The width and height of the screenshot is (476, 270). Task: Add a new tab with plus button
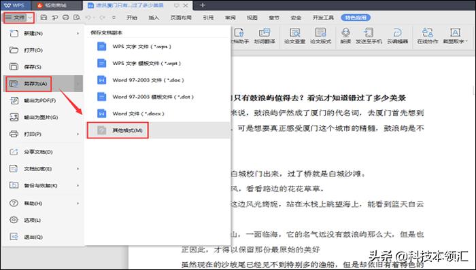click(203, 5)
